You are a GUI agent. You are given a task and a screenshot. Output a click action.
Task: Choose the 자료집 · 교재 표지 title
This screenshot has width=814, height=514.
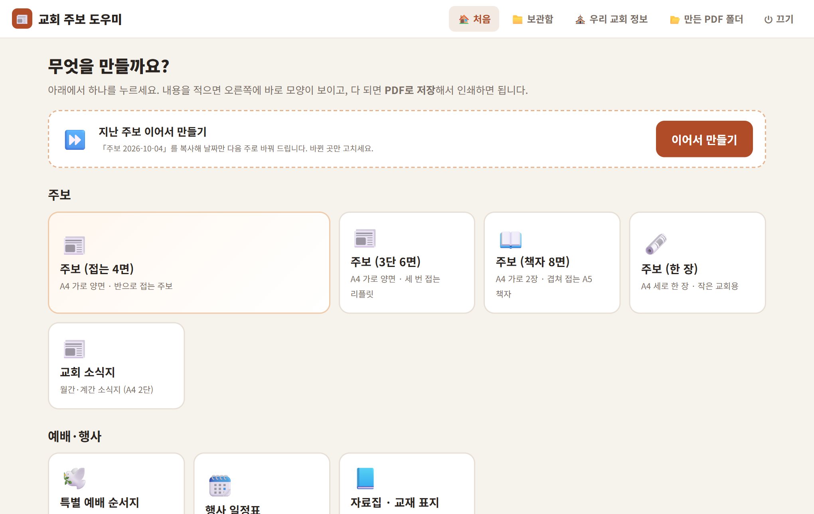point(395,502)
